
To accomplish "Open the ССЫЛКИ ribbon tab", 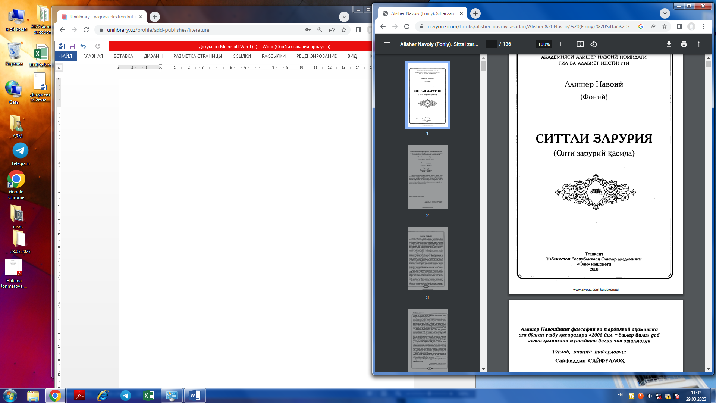I will [x=242, y=56].
